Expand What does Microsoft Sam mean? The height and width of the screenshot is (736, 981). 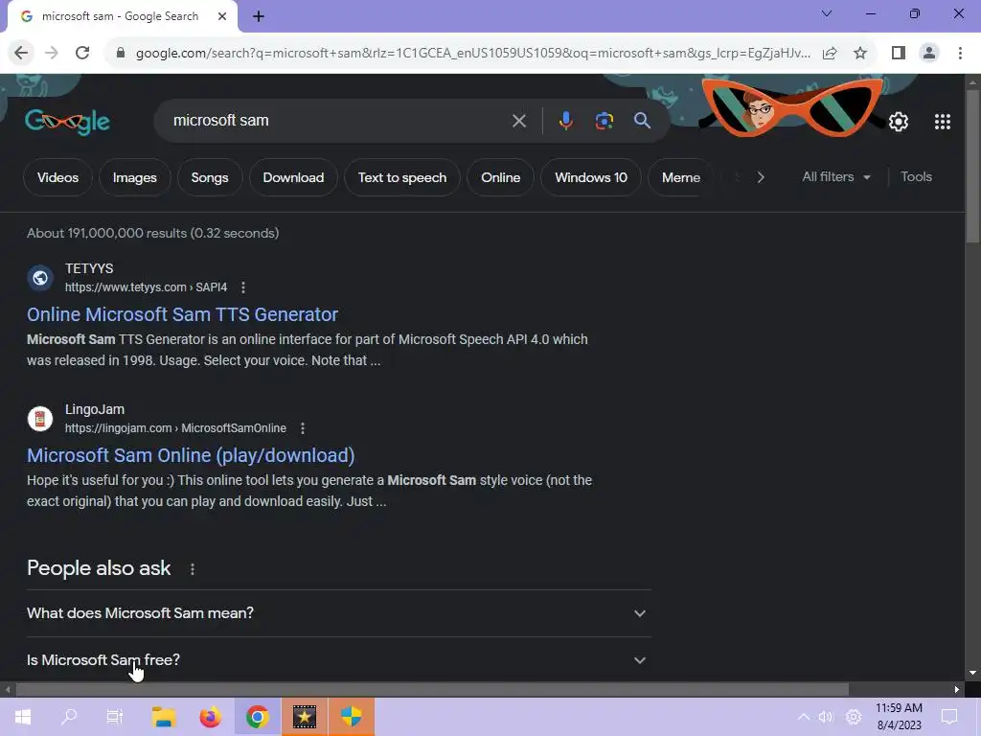point(338,613)
